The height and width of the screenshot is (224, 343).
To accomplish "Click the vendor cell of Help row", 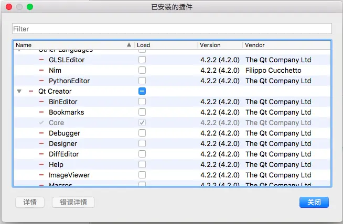I will tap(278, 165).
